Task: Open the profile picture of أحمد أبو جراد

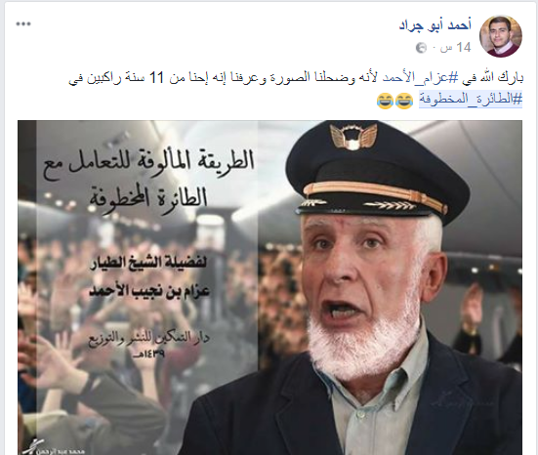Action: click(500, 36)
